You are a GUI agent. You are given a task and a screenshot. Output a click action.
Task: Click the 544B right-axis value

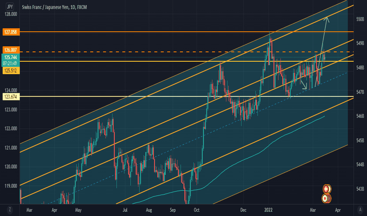pyautogui.click(x=360, y=165)
